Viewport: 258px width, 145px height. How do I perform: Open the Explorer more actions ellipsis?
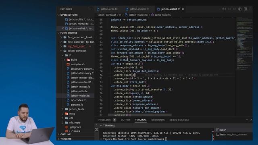tap(89, 9)
